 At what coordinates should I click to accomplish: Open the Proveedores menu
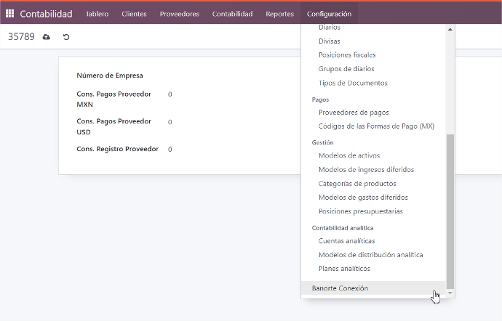[x=180, y=14]
